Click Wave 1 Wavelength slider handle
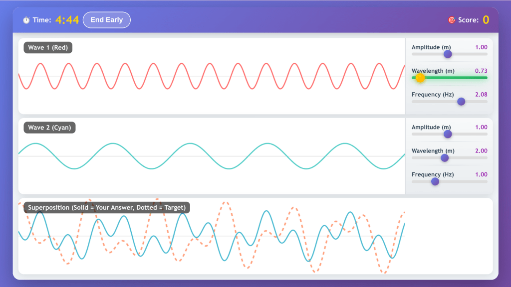Screen dimensions: 511x287 pyautogui.click(x=420, y=78)
